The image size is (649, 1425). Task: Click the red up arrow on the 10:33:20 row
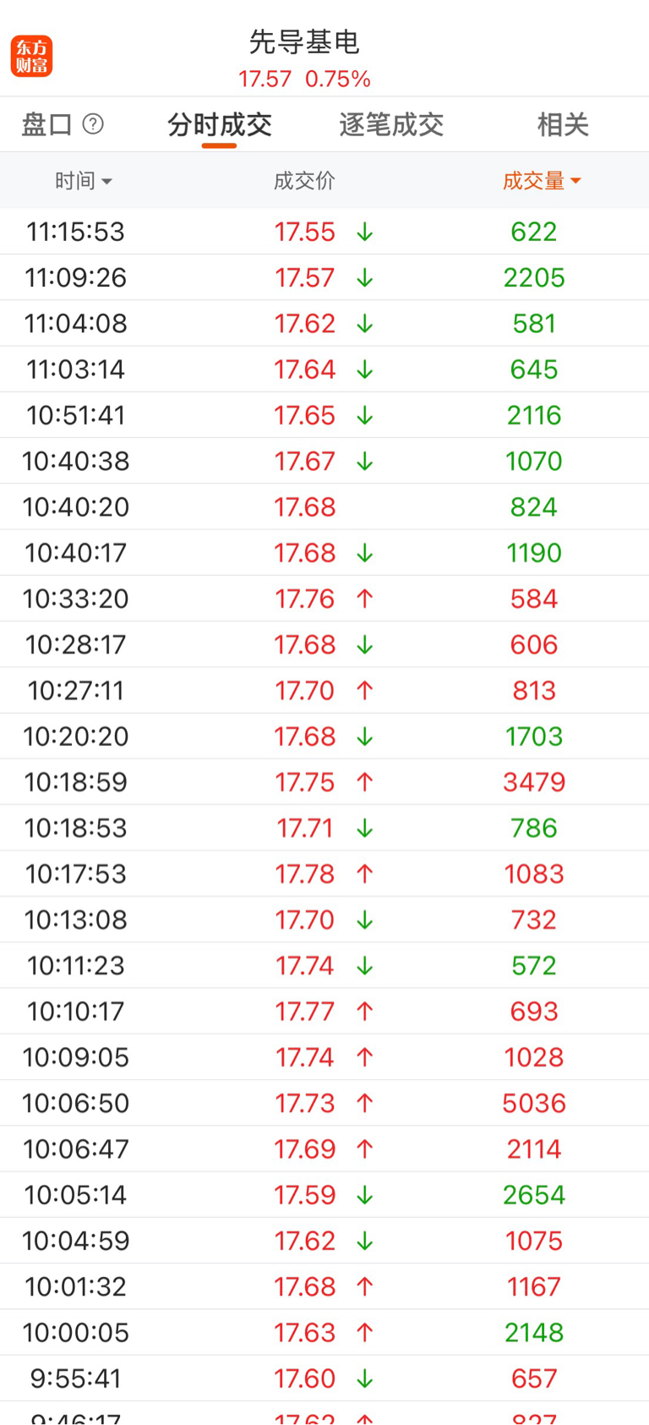(364, 599)
